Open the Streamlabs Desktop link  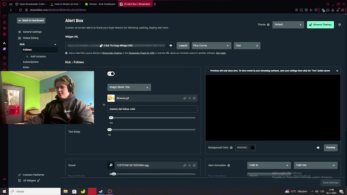[112, 53]
